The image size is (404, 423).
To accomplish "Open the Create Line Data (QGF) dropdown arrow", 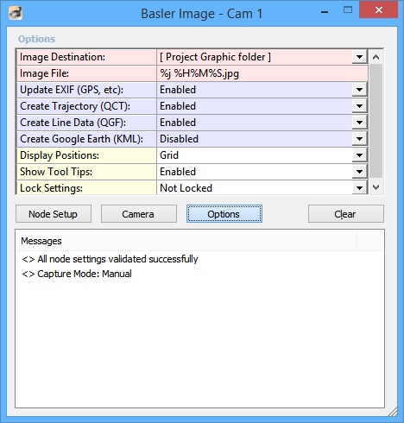I will (359, 123).
